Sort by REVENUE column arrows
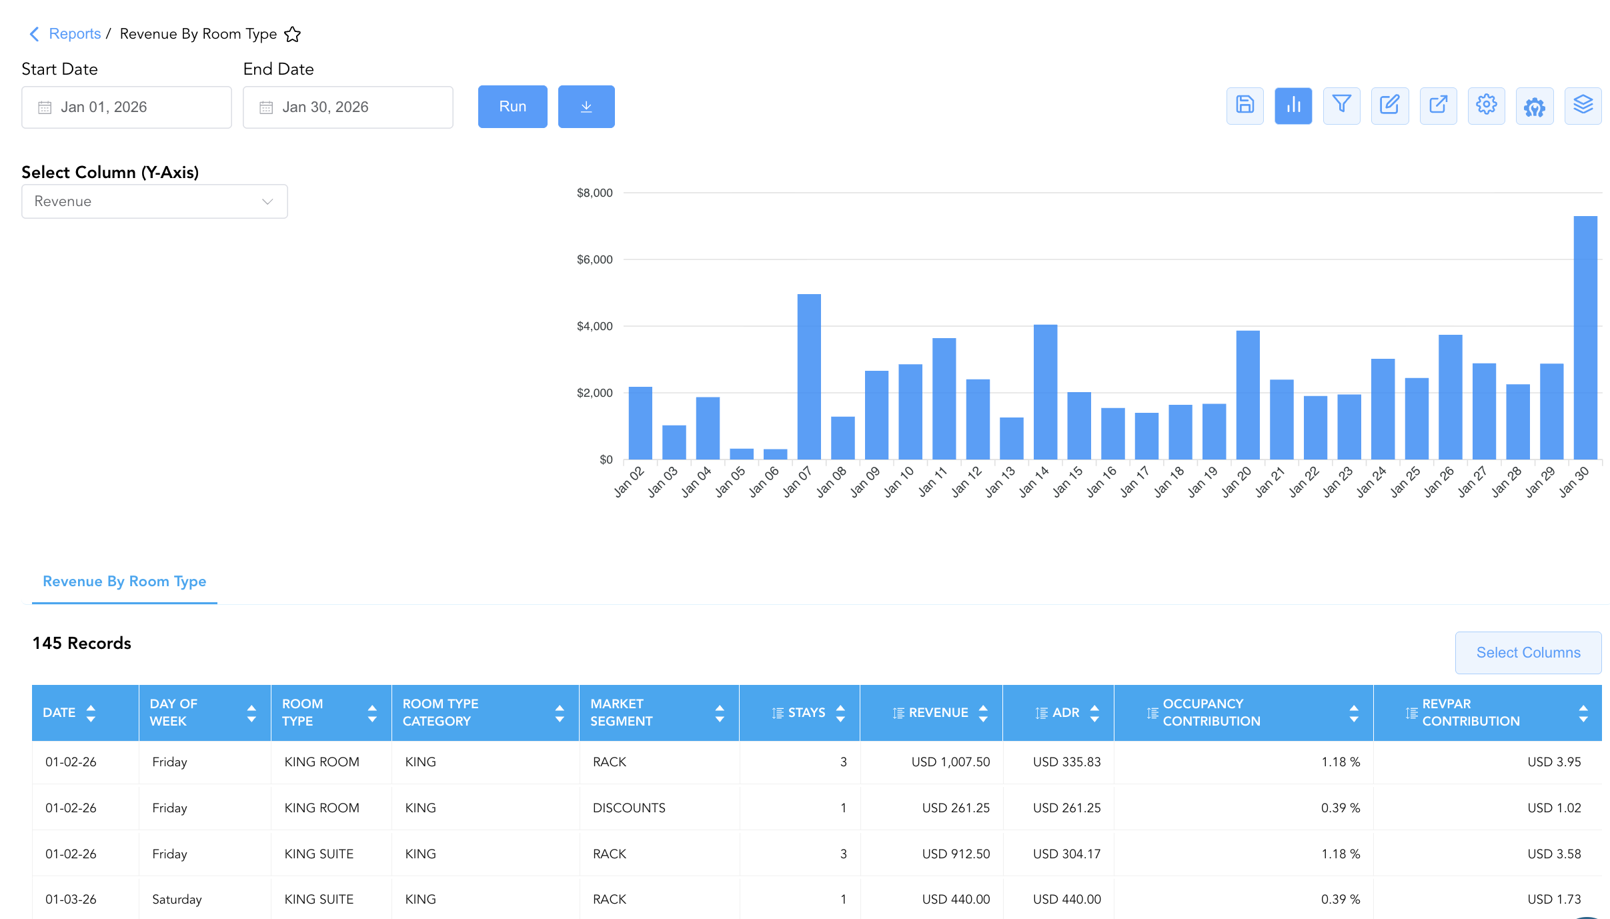 [983, 713]
